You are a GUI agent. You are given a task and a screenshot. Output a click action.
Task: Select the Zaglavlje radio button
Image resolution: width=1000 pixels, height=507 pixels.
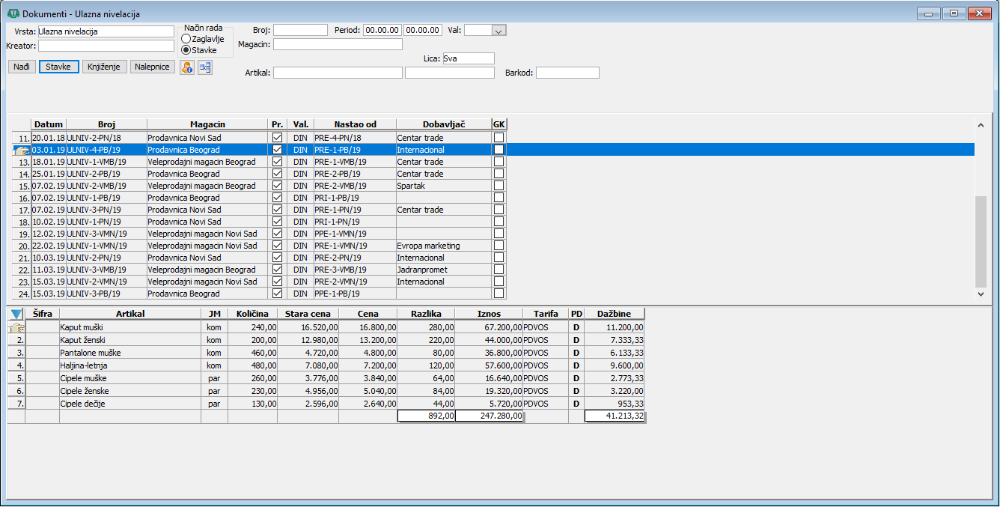[186, 39]
